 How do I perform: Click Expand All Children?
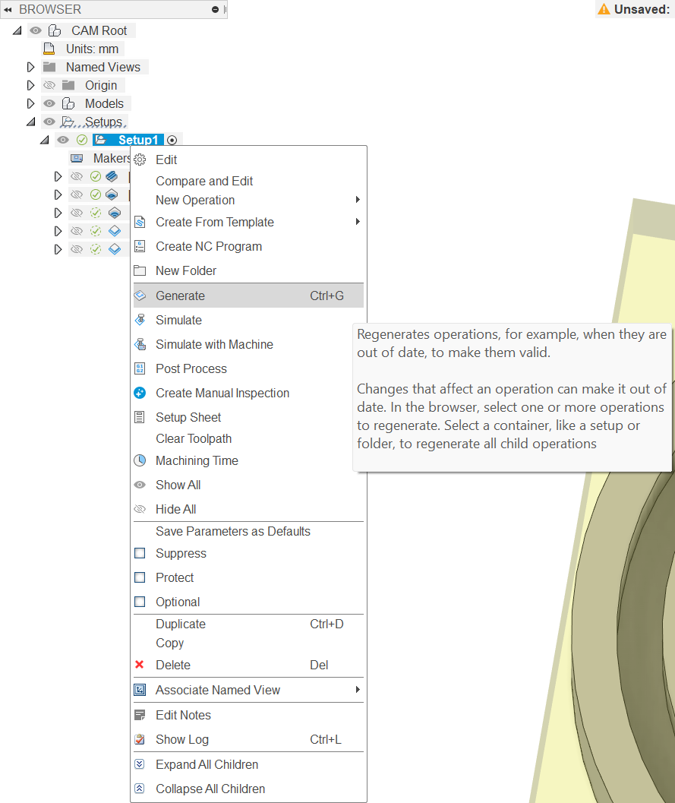click(207, 764)
